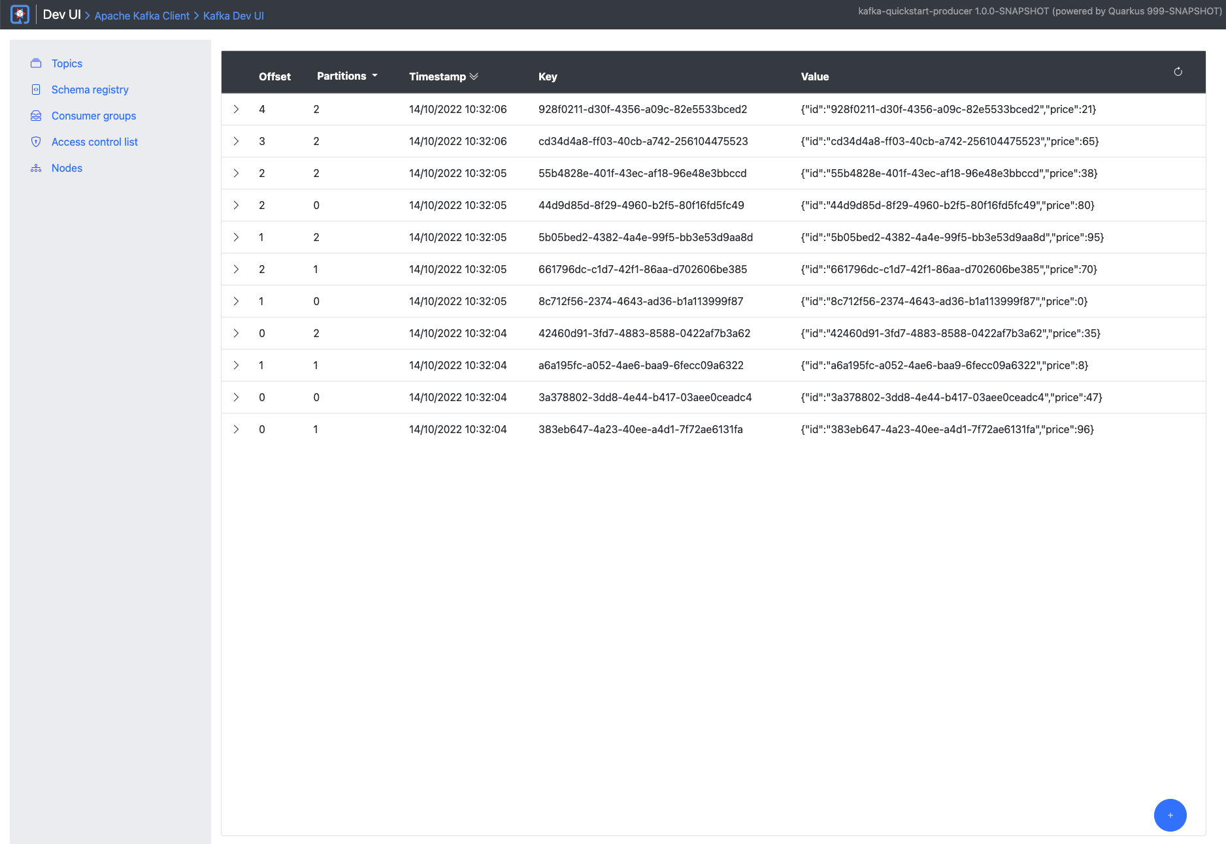Expand the row with key starting cd34d4a8

click(x=237, y=141)
